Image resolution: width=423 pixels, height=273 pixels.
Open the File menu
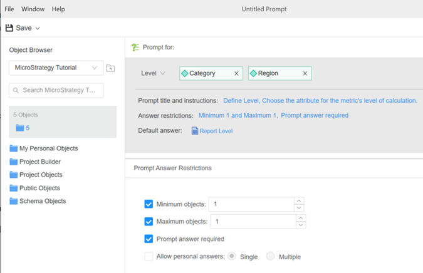9,9
